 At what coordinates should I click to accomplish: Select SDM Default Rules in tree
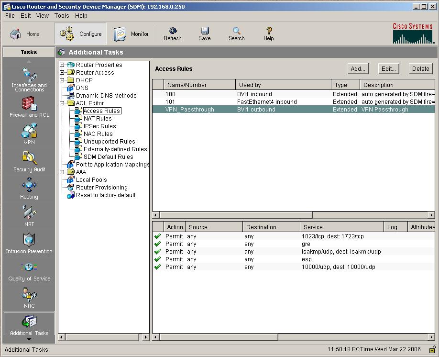tap(109, 157)
